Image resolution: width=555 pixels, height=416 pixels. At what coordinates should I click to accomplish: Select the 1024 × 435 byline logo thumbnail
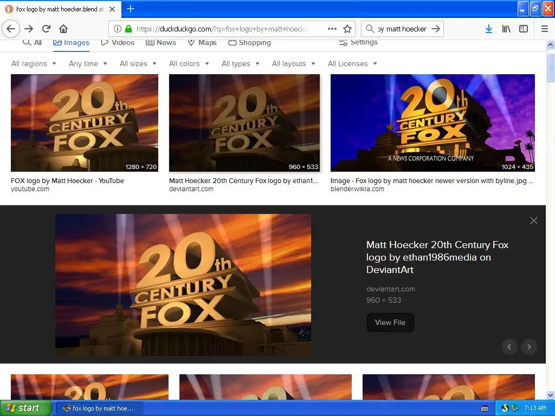tap(433, 123)
